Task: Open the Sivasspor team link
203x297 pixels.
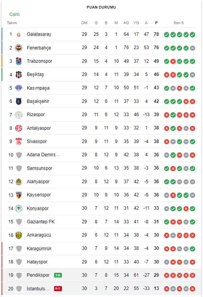Action: point(37,141)
